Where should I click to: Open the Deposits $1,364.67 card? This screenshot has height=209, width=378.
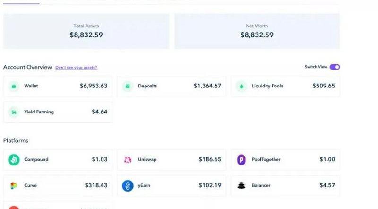pyautogui.click(x=172, y=86)
